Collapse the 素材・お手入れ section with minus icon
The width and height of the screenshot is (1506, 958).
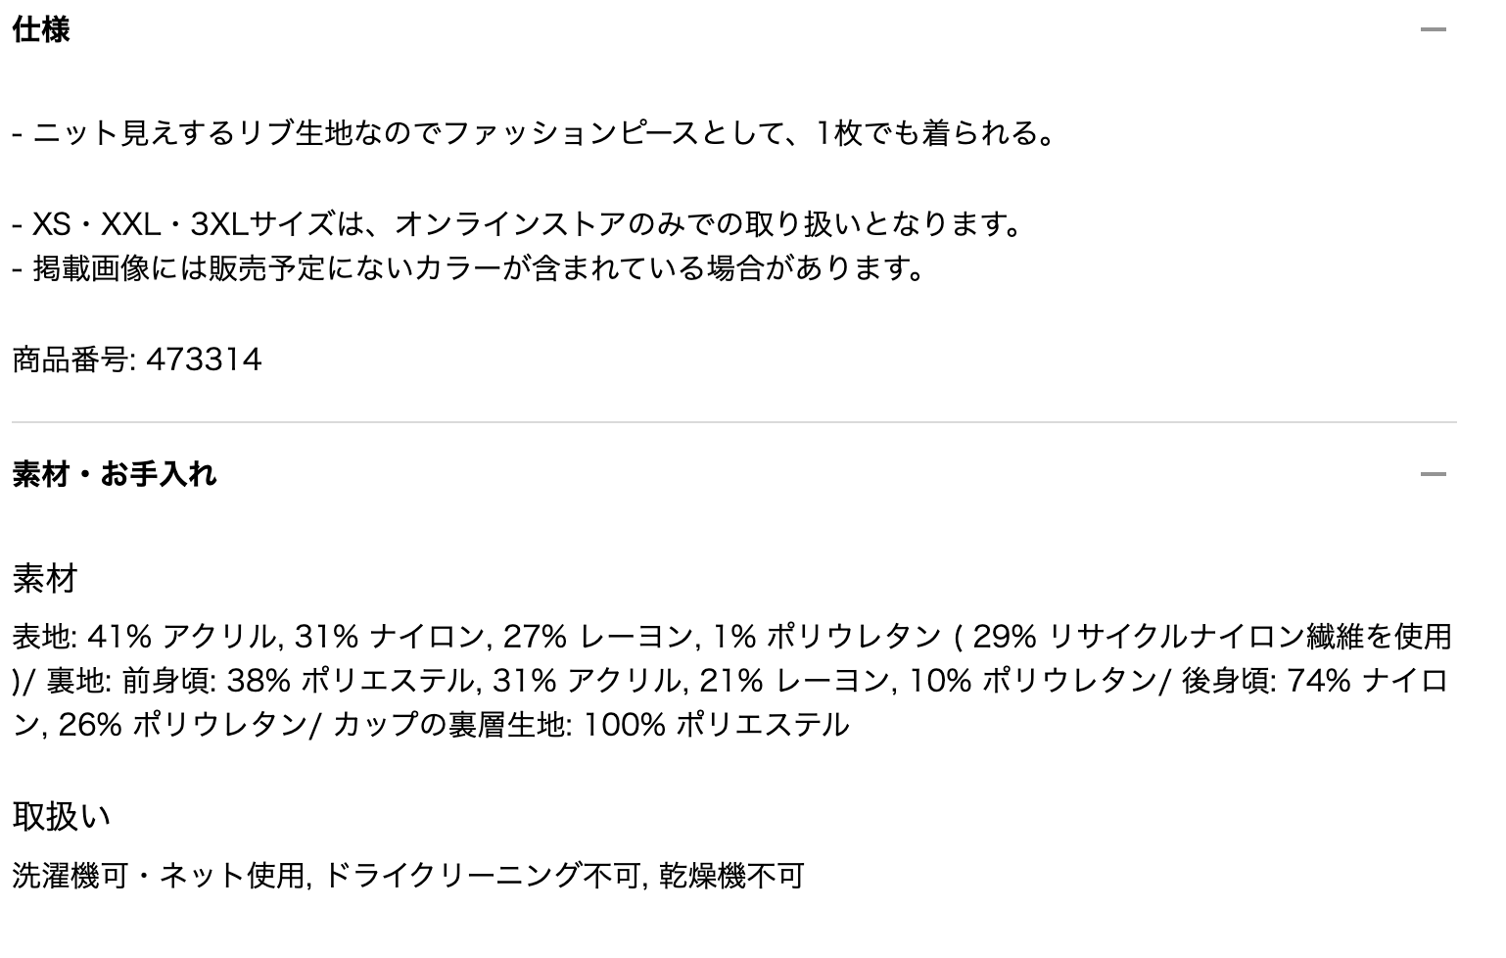1433,475
